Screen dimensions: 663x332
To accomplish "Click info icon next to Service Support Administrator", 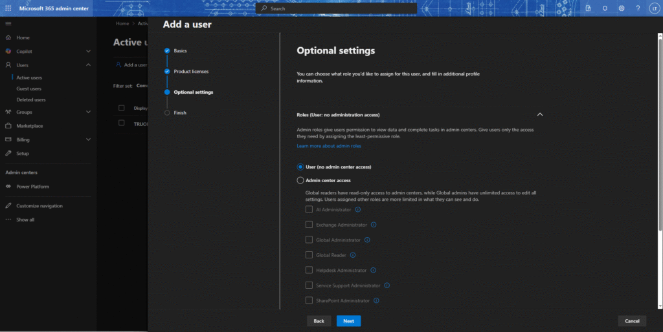I will (x=387, y=285).
